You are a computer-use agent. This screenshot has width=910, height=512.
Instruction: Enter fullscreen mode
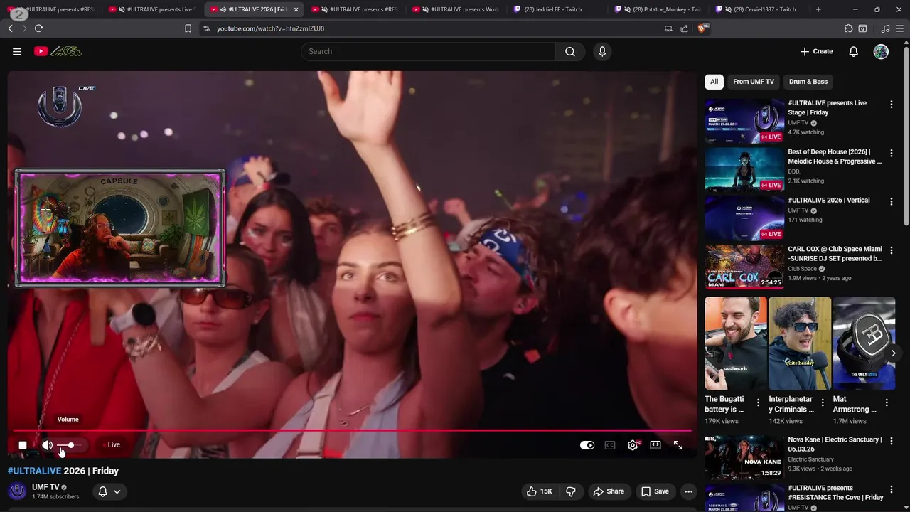[678, 445]
